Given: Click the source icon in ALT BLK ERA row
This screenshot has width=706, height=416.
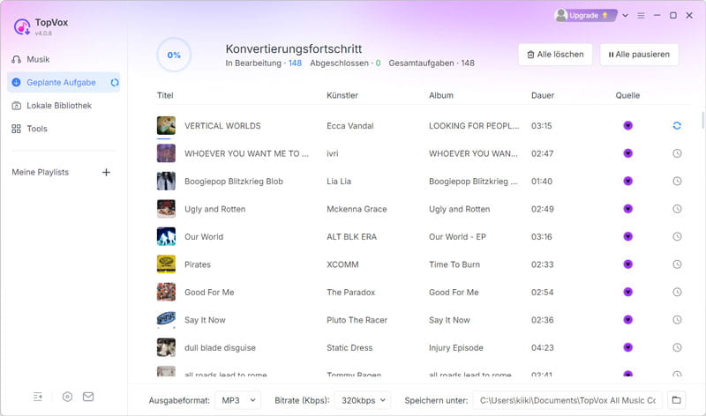Looking at the screenshot, I should pyautogui.click(x=627, y=236).
